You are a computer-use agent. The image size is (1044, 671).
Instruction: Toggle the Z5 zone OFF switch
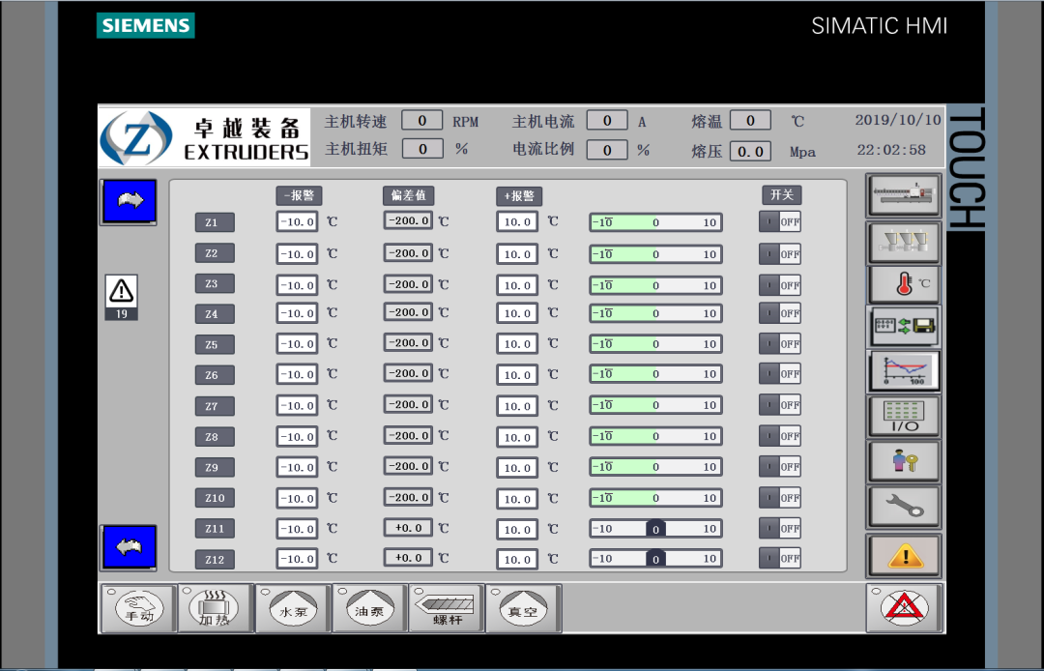780,343
